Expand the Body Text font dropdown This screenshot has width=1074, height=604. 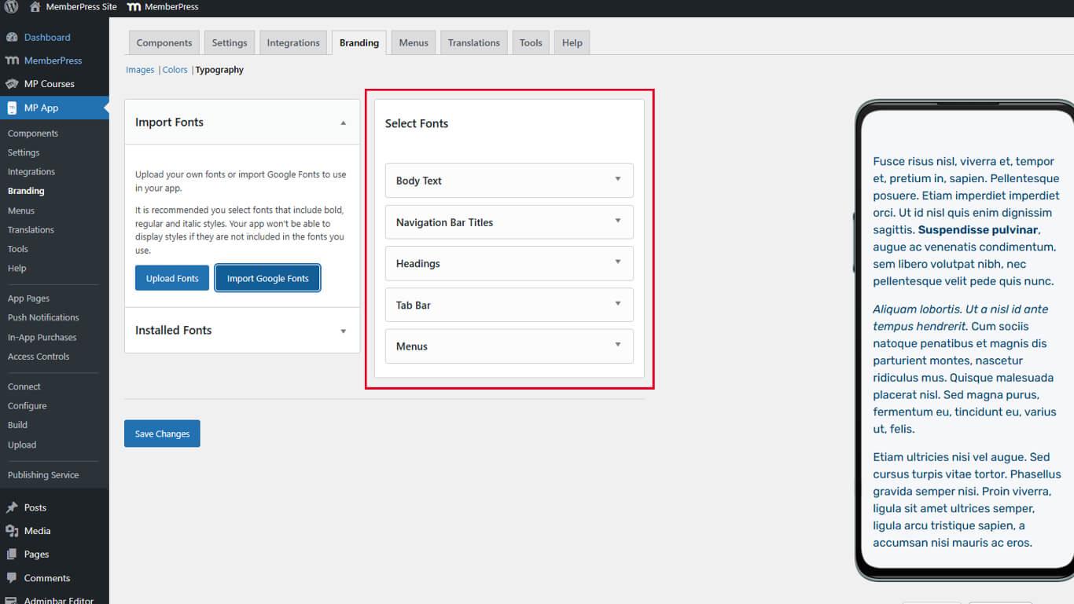tap(617, 180)
